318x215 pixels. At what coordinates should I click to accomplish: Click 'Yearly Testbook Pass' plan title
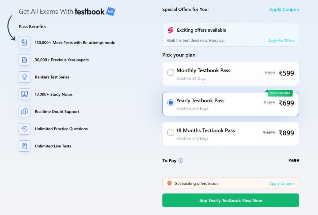pos(200,101)
